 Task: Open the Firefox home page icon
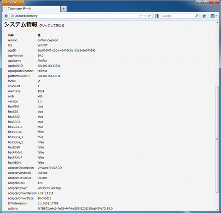204,16
